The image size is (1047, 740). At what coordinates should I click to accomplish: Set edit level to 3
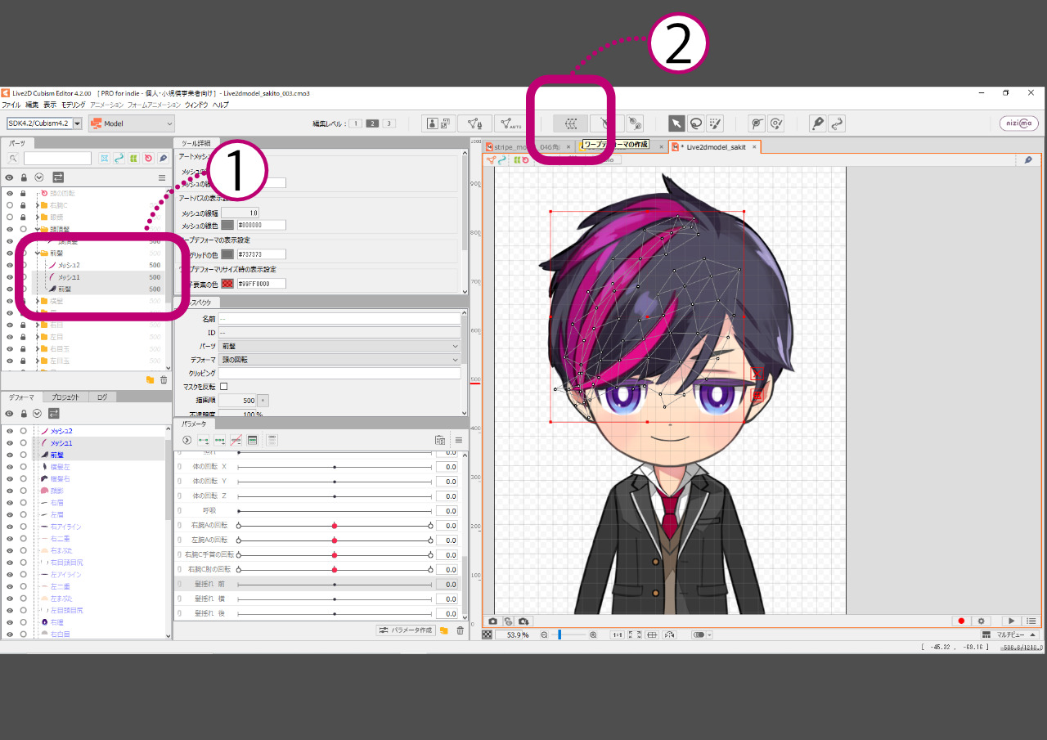389,123
